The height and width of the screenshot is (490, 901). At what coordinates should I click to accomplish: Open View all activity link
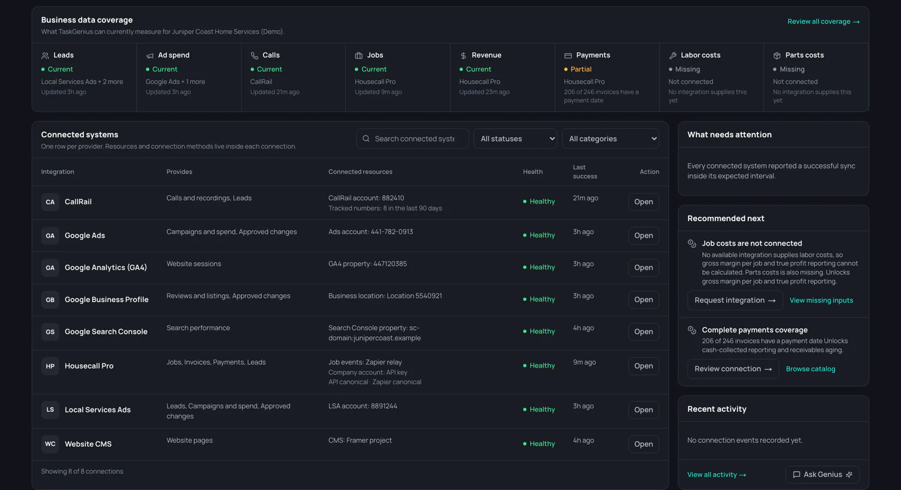tap(716, 475)
